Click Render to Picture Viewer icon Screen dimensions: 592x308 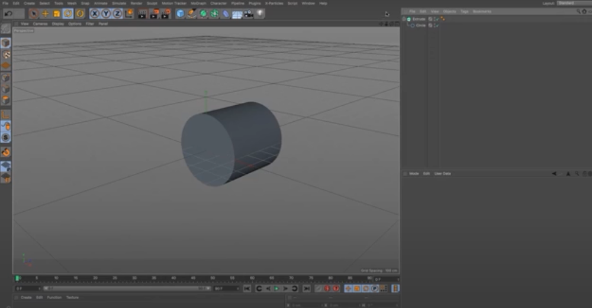[x=155, y=14]
